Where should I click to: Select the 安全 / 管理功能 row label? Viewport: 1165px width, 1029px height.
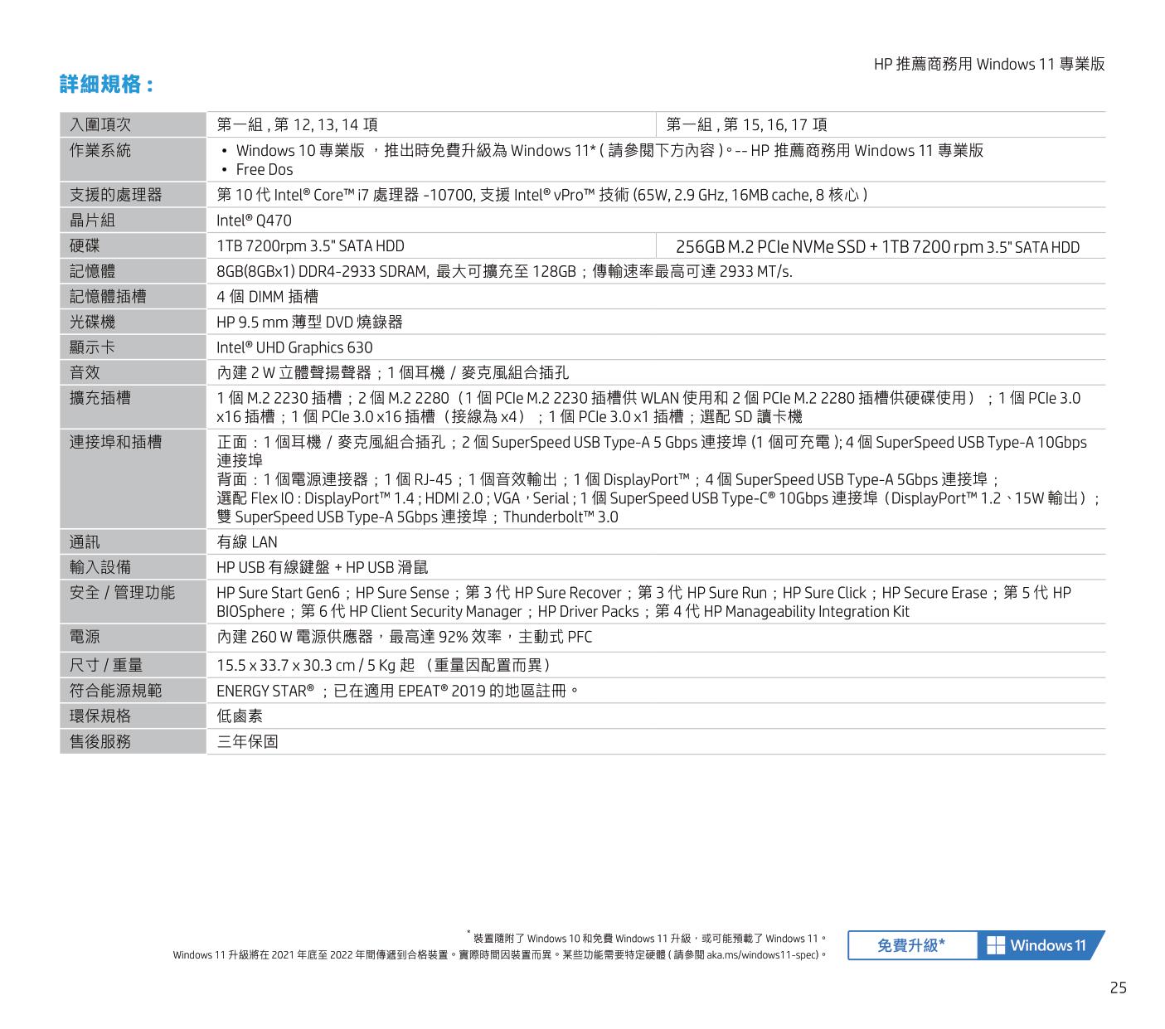coord(123,593)
